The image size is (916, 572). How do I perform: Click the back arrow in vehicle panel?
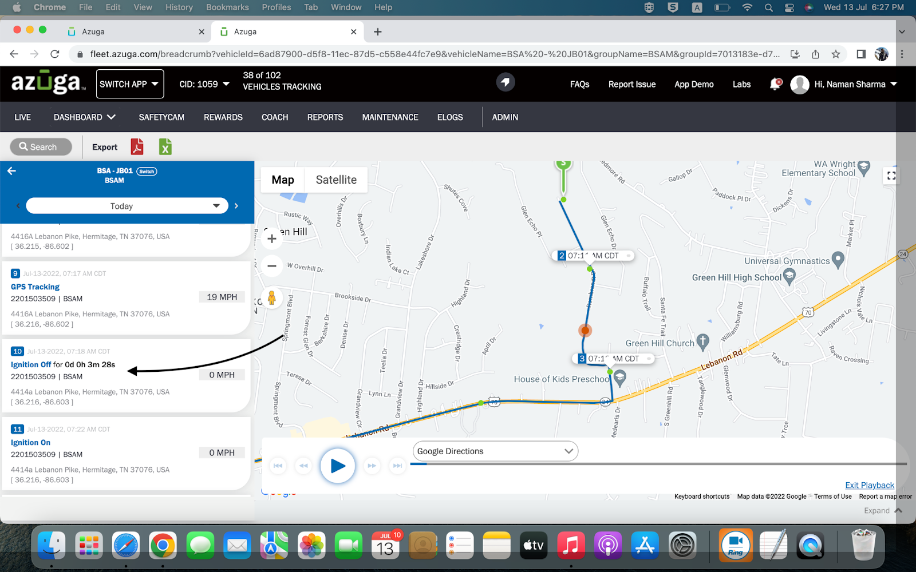11,170
